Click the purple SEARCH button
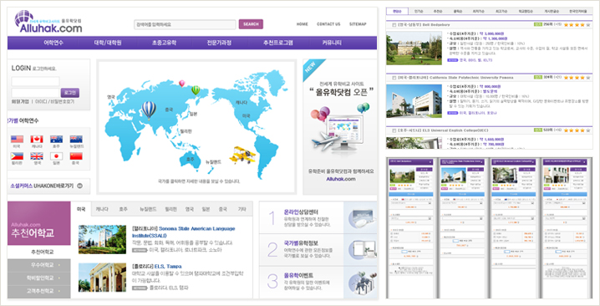 (x=251, y=24)
